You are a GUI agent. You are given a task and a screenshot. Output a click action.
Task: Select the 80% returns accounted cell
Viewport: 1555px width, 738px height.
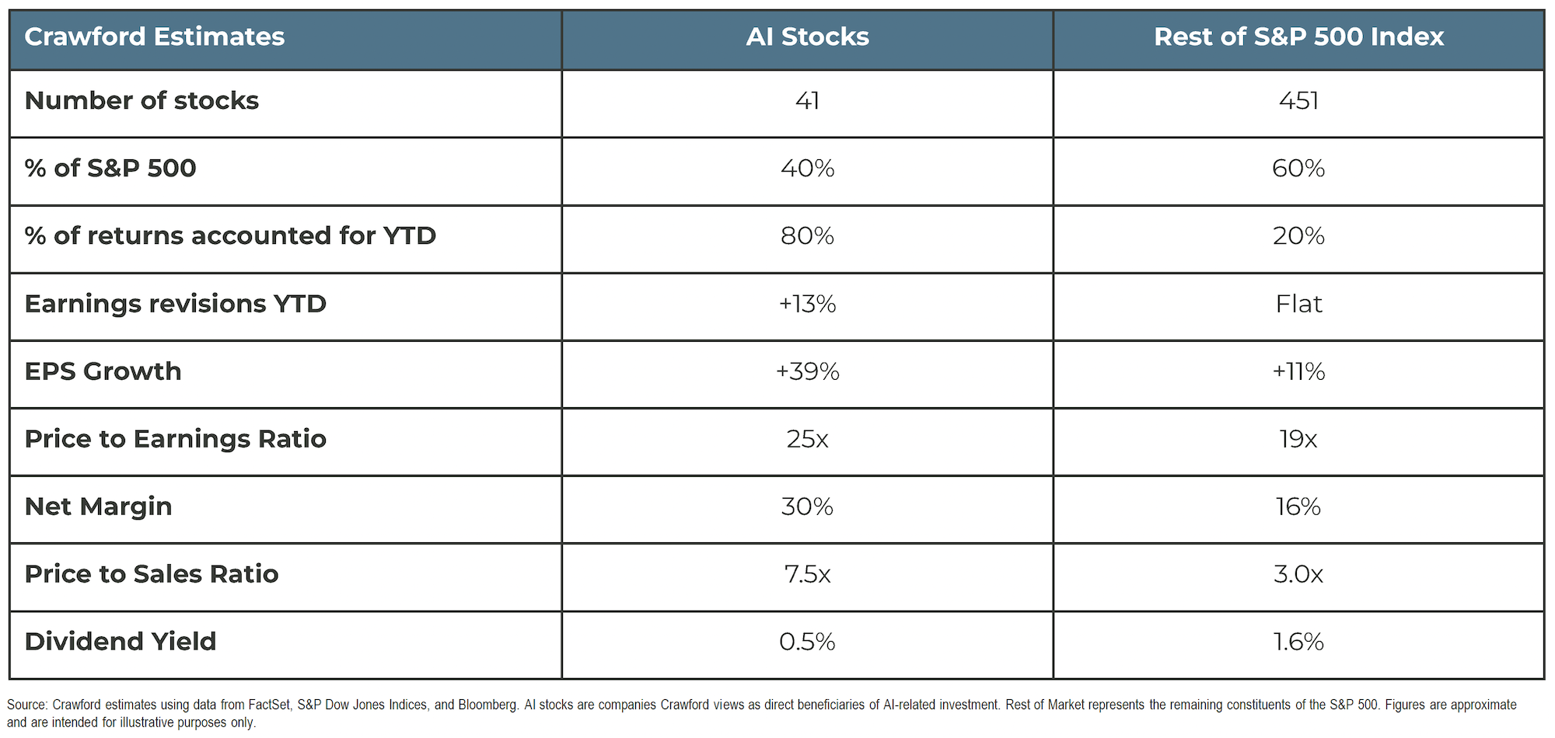click(x=807, y=239)
